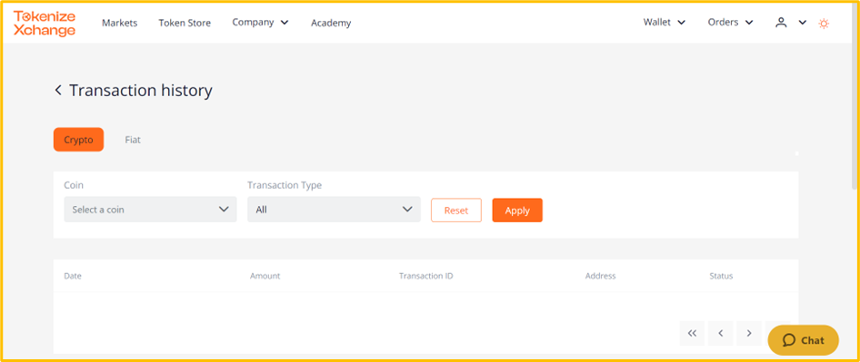Open the Chat support widget
The height and width of the screenshot is (362, 860).
click(803, 340)
